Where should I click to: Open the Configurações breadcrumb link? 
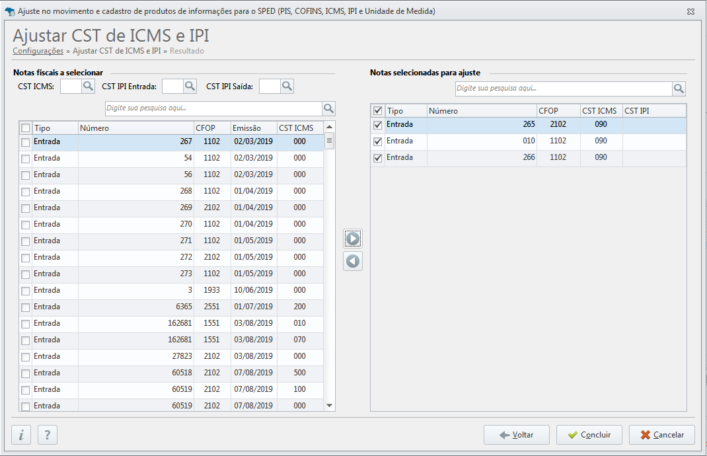pyautogui.click(x=38, y=51)
